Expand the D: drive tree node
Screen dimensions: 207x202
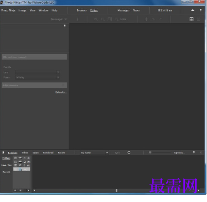15,162
